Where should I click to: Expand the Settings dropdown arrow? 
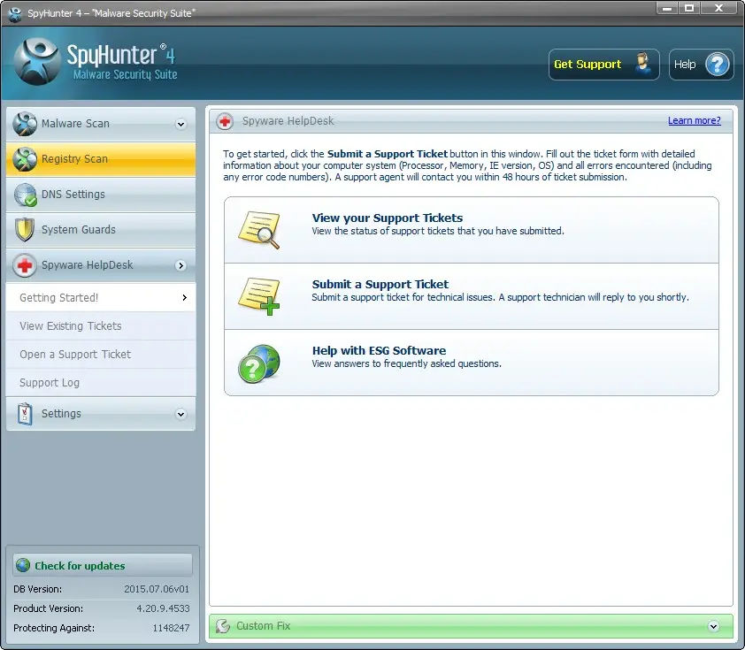click(180, 414)
